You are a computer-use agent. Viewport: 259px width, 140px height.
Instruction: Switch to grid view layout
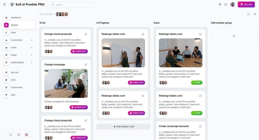(248, 14)
